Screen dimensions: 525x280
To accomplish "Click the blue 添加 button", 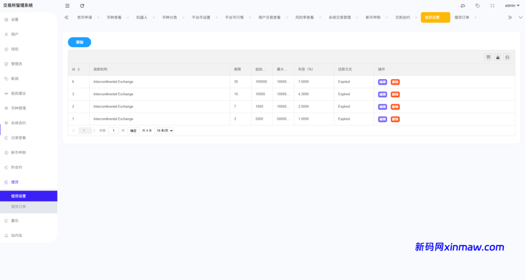I will click(x=79, y=42).
